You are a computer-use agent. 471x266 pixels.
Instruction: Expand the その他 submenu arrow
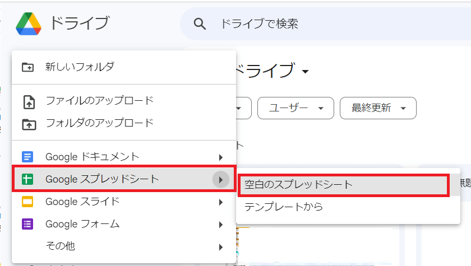[x=221, y=246]
